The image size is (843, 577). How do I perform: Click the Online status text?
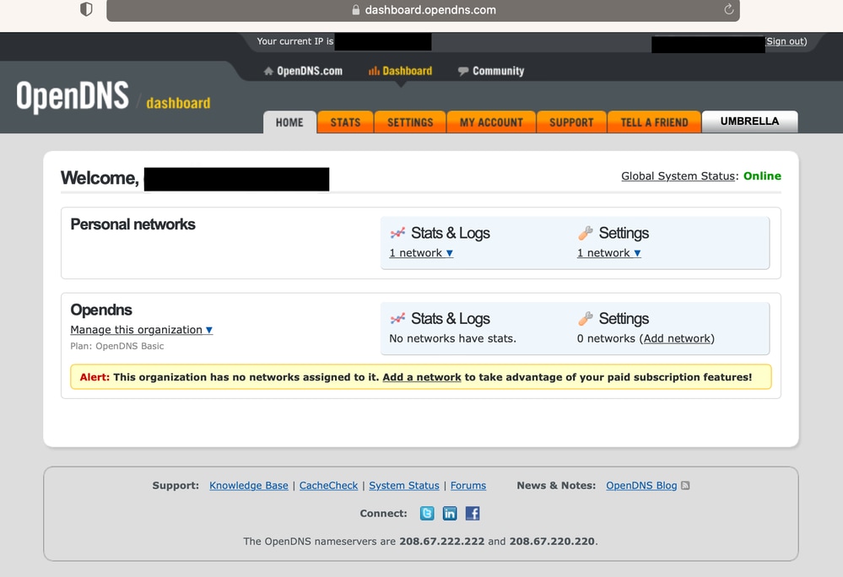click(x=762, y=176)
